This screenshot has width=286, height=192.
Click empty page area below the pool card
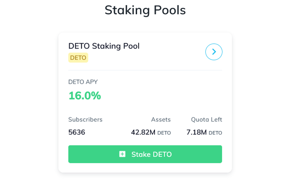pyautogui.click(x=145, y=184)
